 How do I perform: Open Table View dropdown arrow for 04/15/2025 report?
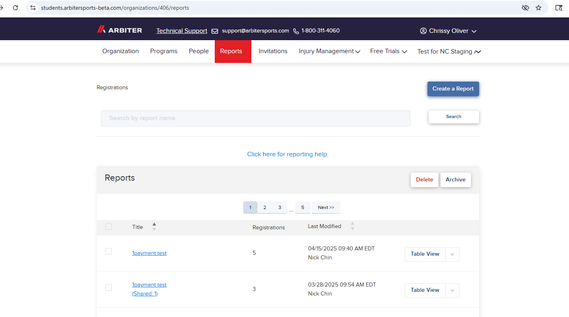(453, 254)
